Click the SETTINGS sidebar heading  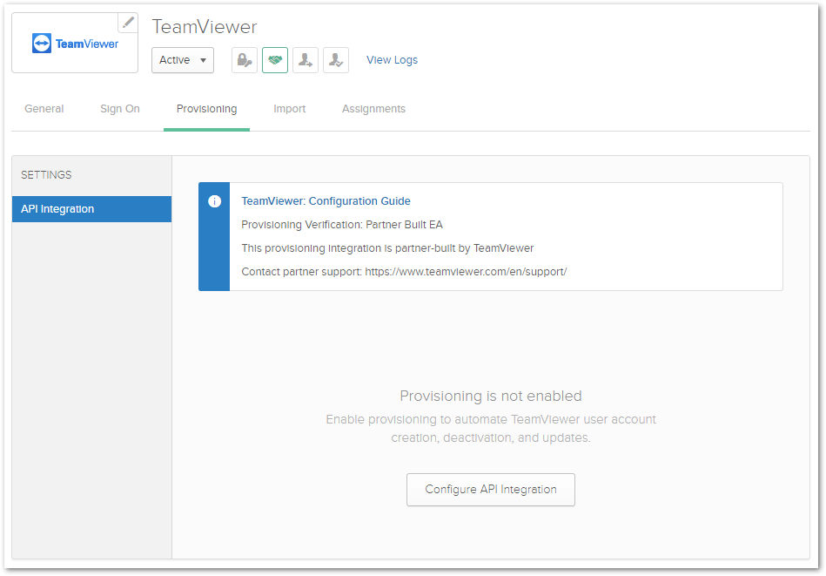[46, 174]
